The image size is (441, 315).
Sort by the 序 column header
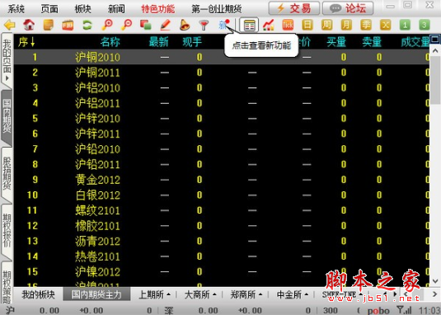[x=26, y=42]
